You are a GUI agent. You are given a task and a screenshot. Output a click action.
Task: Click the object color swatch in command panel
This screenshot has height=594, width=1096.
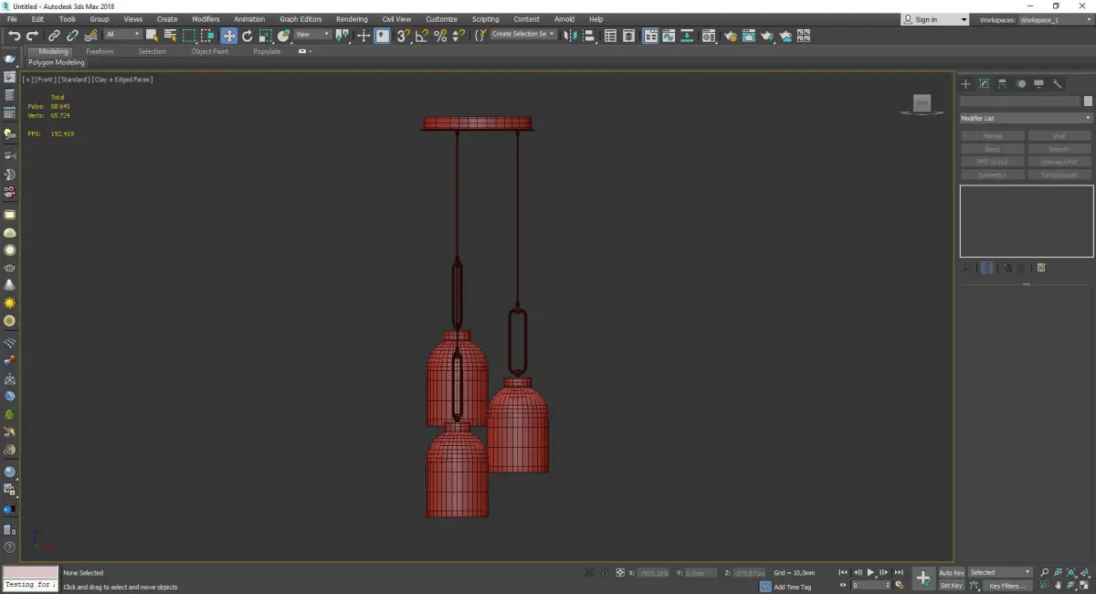click(1088, 101)
